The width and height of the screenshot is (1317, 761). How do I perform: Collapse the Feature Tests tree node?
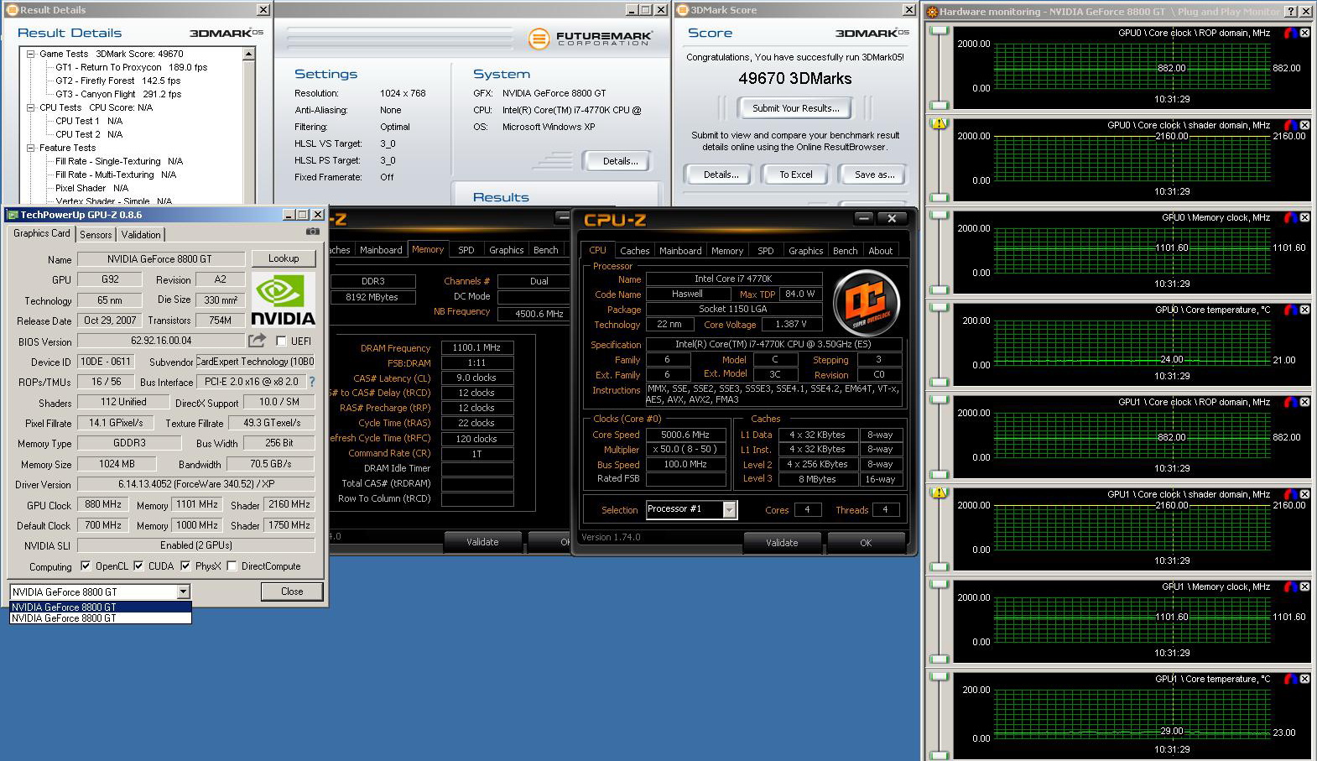coord(30,148)
